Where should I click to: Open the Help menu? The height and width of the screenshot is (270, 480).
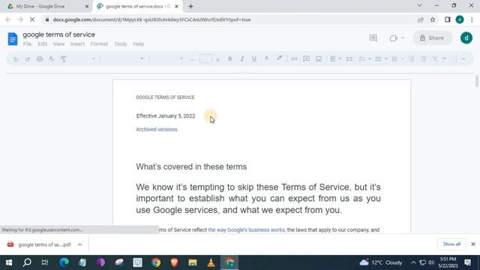tap(138, 44)
